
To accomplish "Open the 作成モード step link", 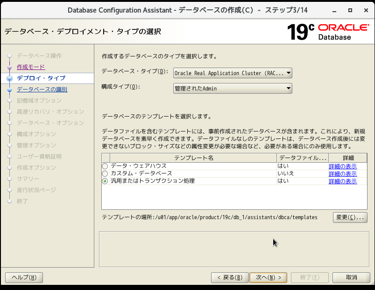I will (x=31, y=67).
